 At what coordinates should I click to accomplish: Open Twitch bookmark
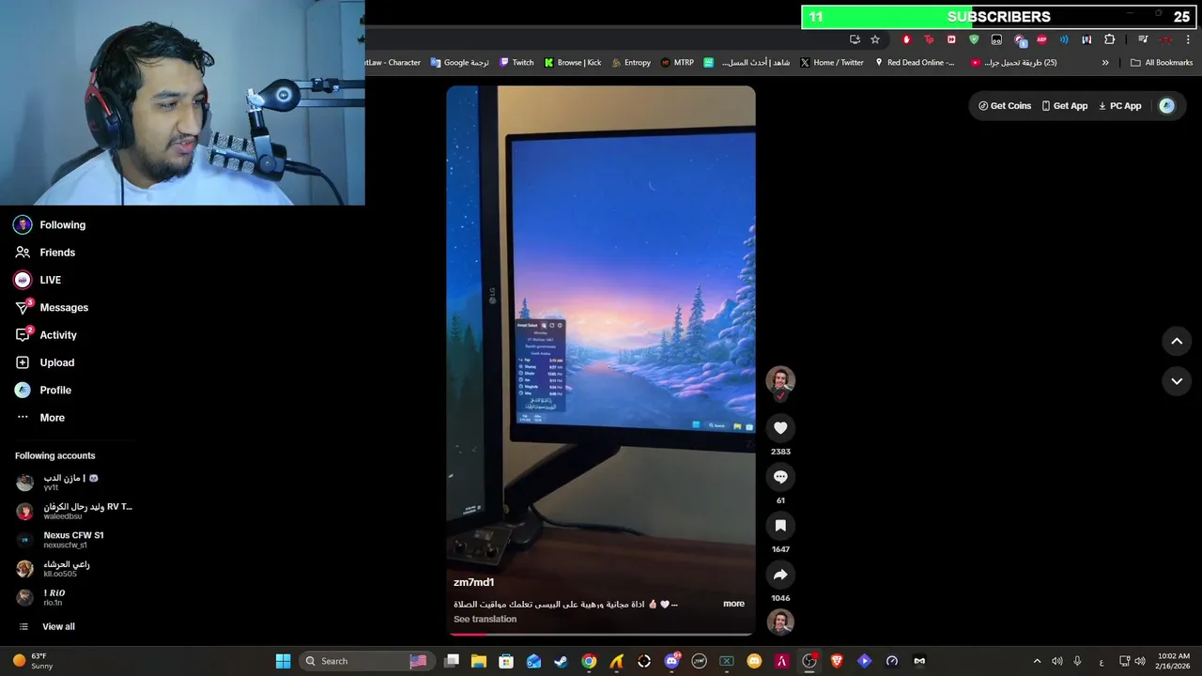tap(516, 63)
